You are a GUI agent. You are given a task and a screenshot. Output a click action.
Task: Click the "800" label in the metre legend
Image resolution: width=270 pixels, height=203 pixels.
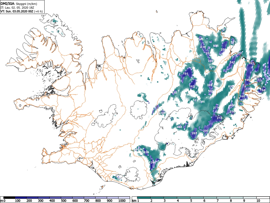(98, 201)
